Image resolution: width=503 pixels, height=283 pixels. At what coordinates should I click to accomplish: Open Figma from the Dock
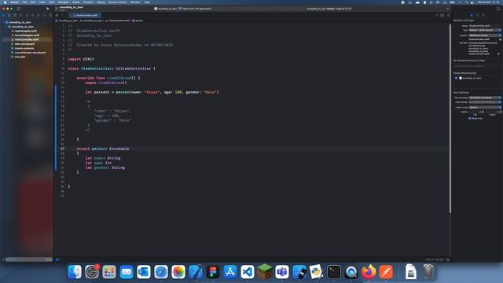click(213, 272)
